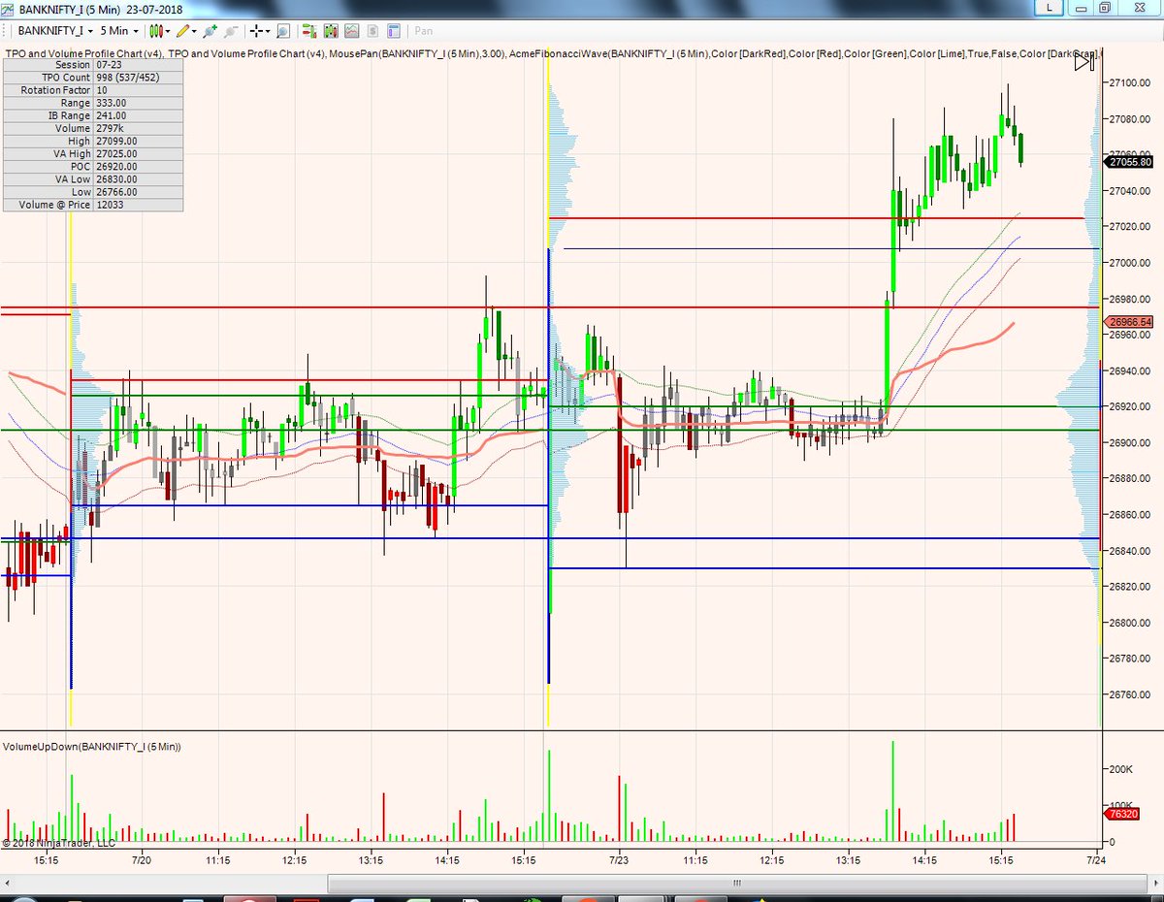Image resolution: width=1164 pixels, height=902 pixels.
Task: Click the High 27099.00 row
Action: pos(92,141)
